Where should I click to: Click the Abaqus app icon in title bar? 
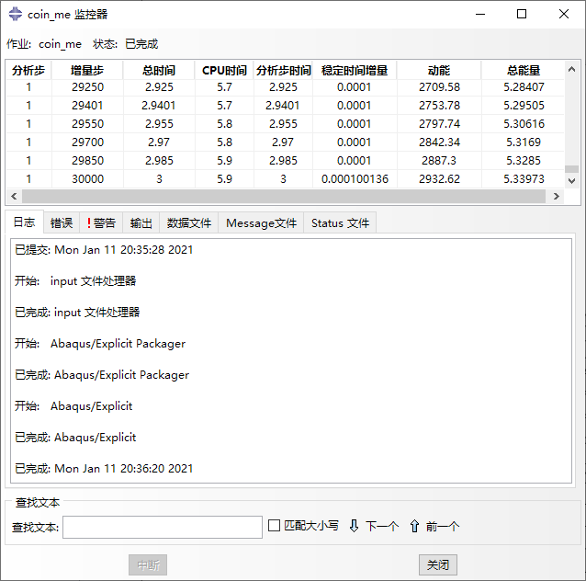click(x=16, y=14)
